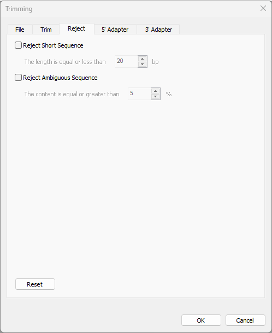Click the Reject Short Sequence label text
272x333 pixels.
53,45
